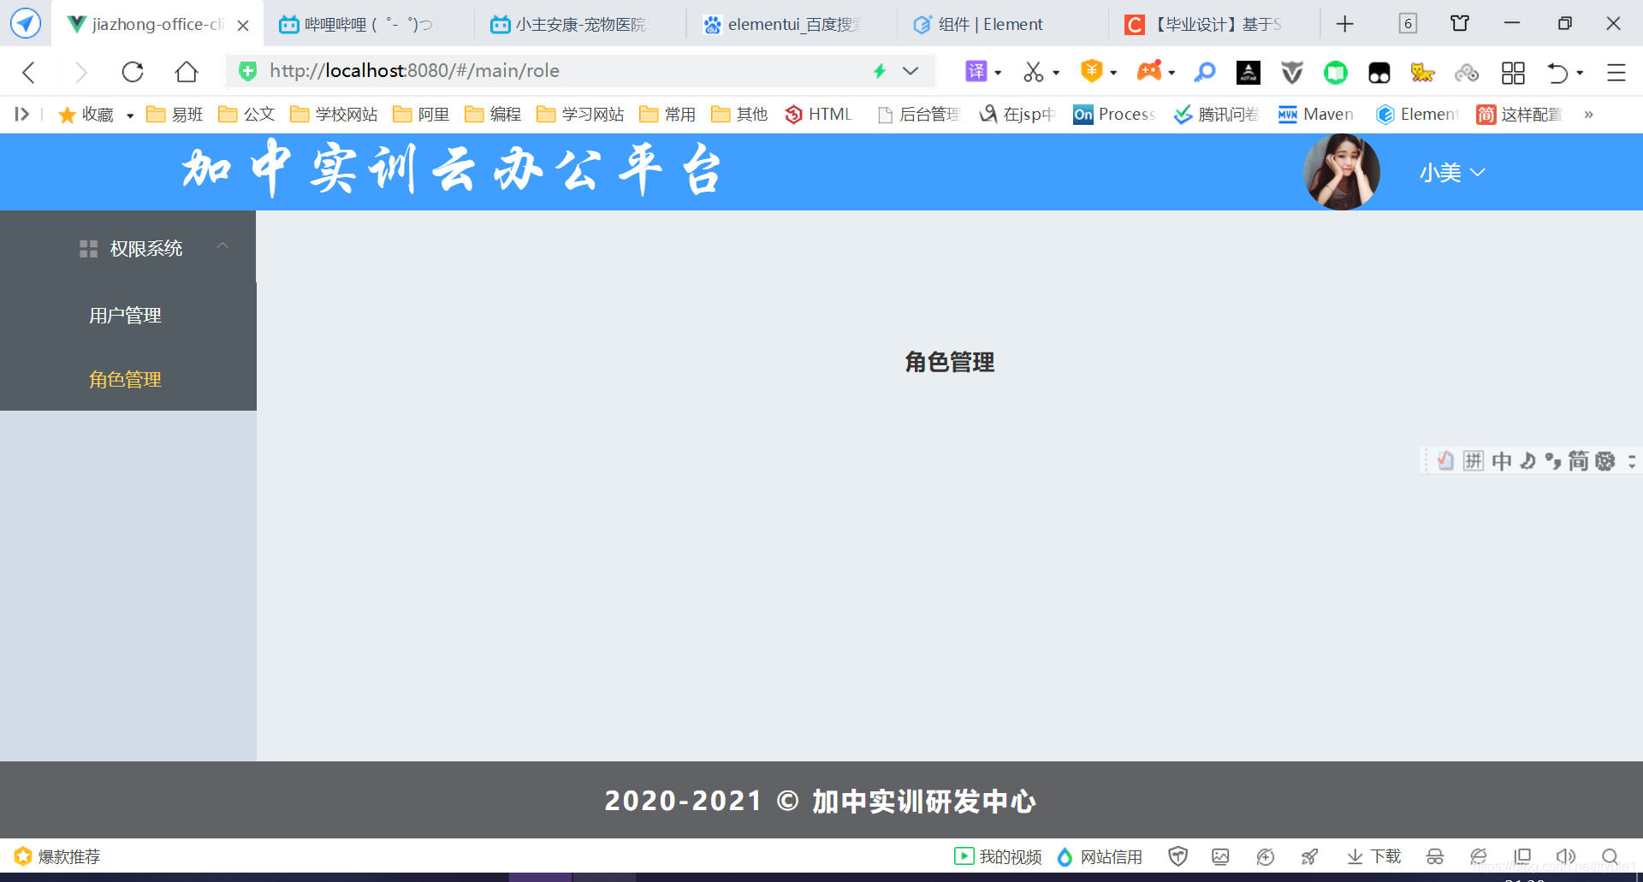
Task: Click the browser forward arrow
Action: 80,72
